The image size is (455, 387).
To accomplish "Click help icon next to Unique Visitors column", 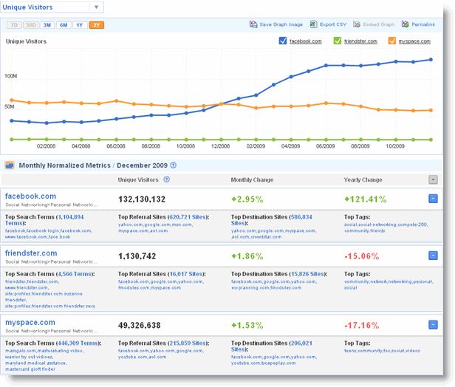I will click(x=167, y=179).
